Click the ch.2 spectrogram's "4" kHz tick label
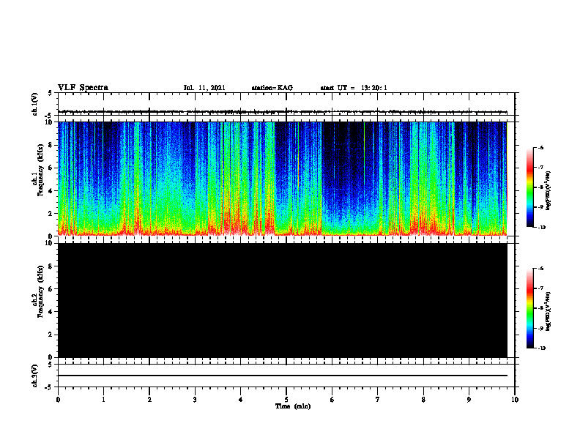The height and width of the screenshot is (448, 580). [51, 312]
